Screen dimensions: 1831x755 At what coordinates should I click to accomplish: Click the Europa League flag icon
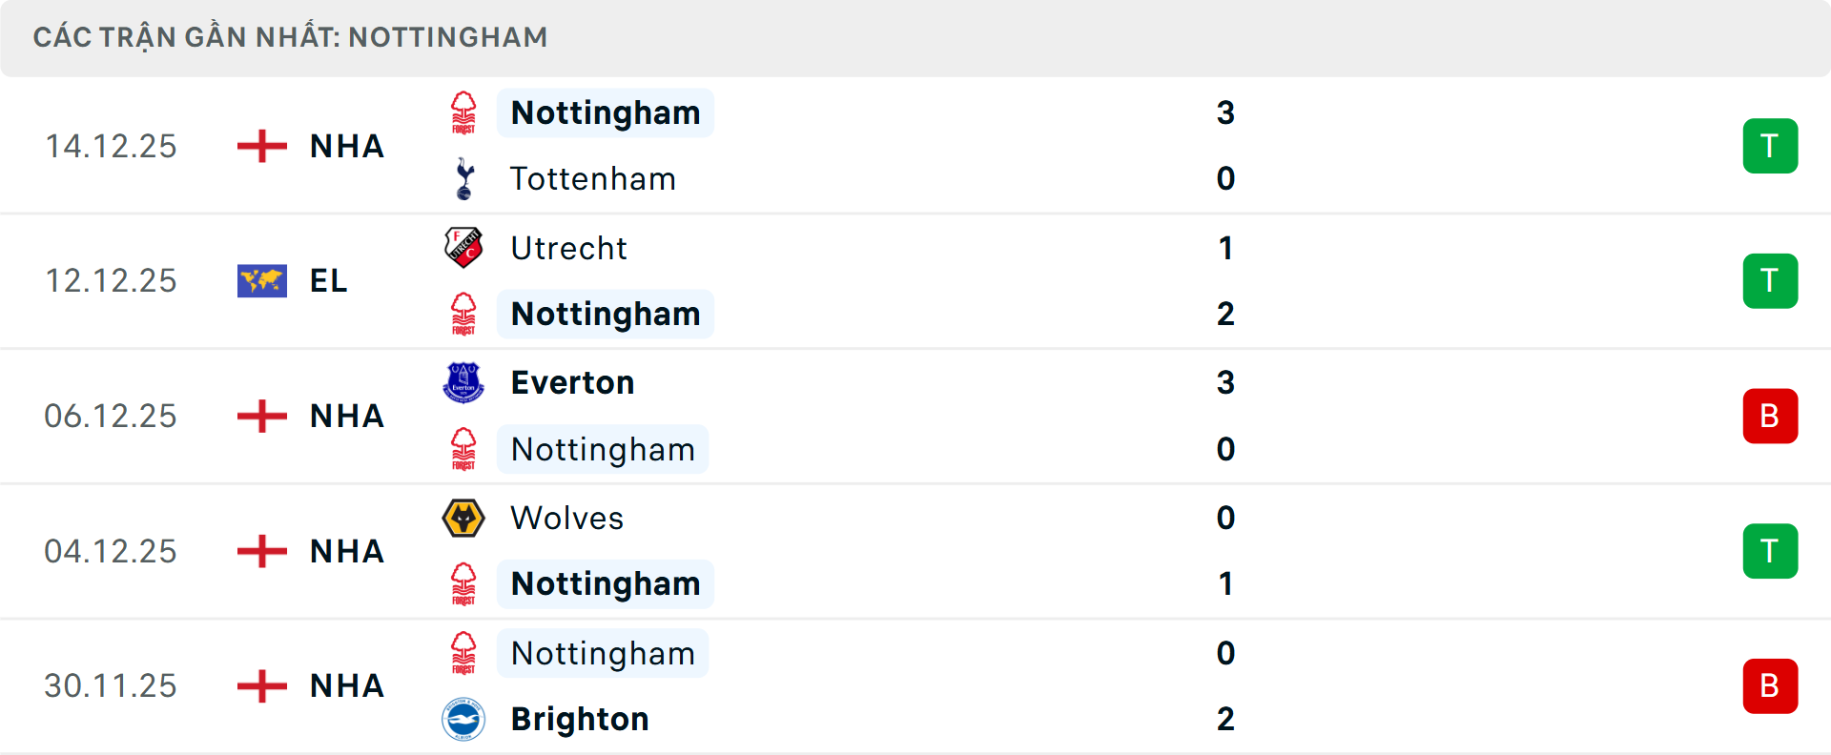point(262,281)
